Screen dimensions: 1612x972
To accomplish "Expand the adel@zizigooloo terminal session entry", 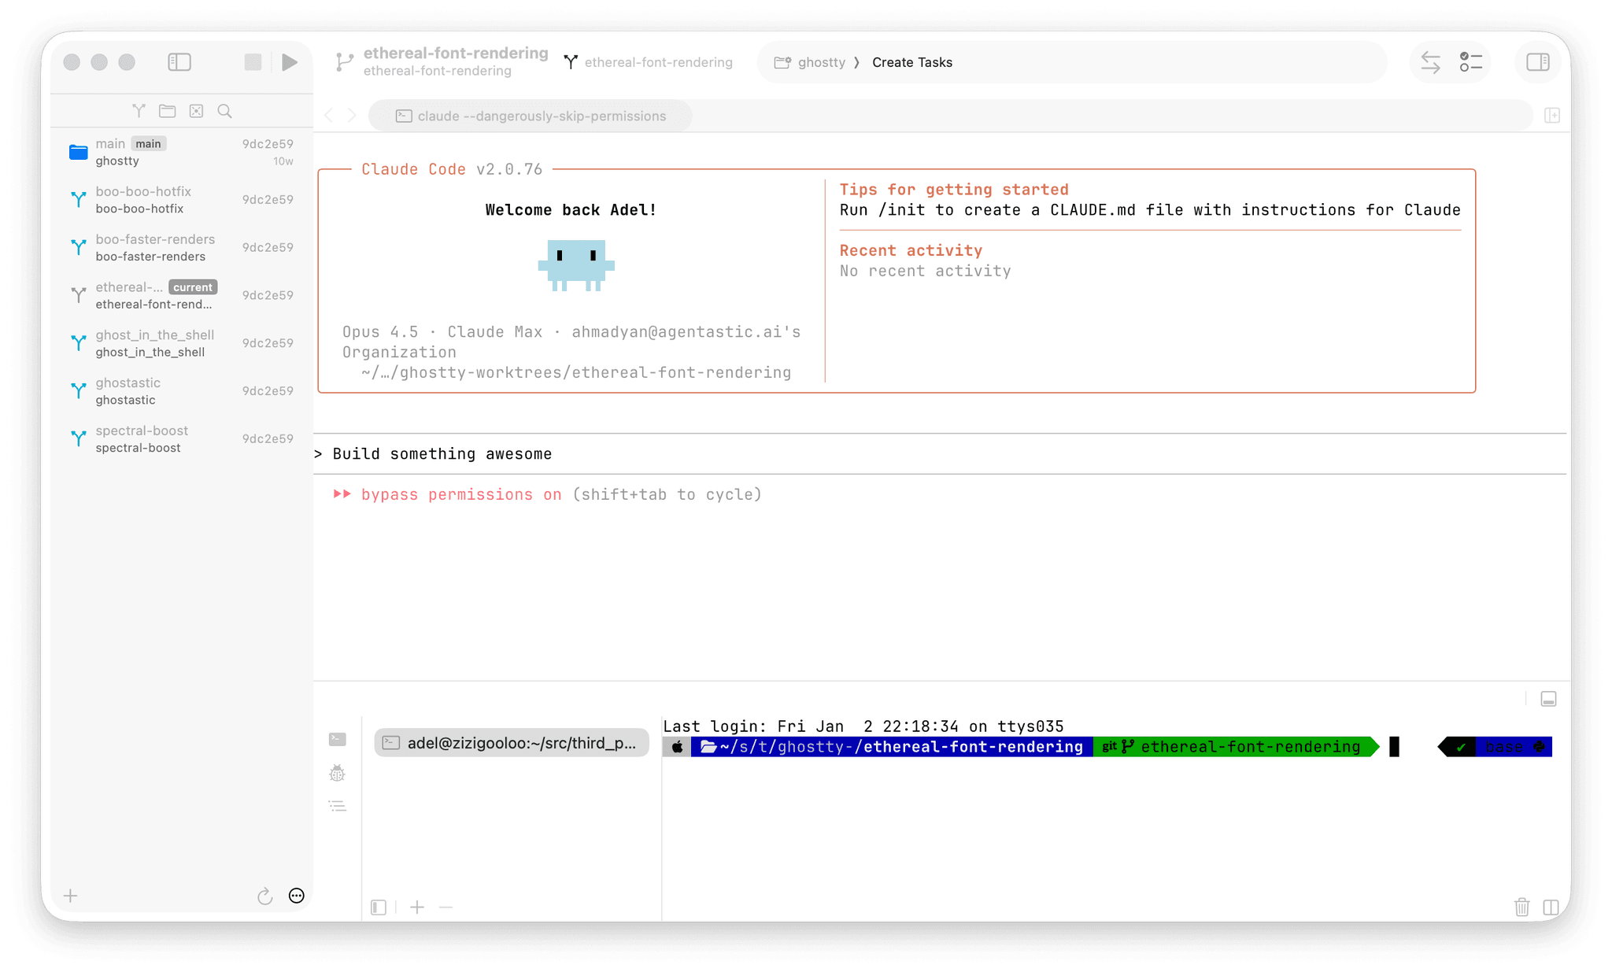I will coord(512,742).
